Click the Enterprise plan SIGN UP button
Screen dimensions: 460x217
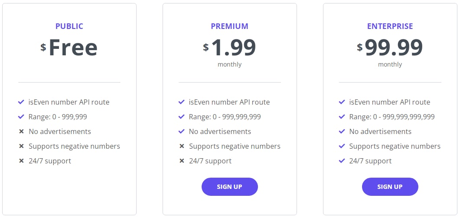coord(390,187)
